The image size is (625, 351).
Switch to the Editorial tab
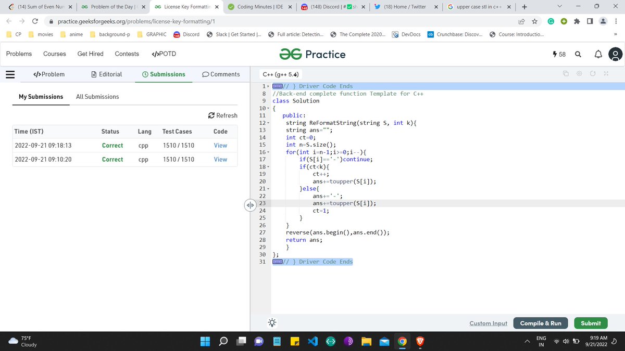(x=106, y=74)
